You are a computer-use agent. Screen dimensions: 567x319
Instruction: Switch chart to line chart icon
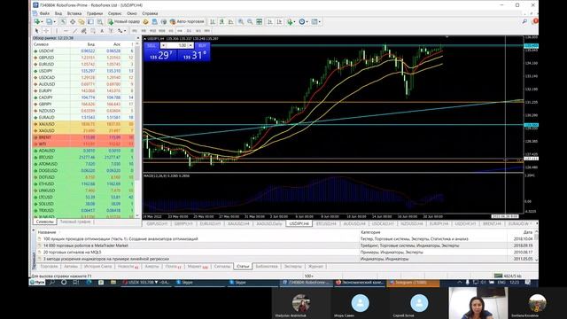pos(230,21)
